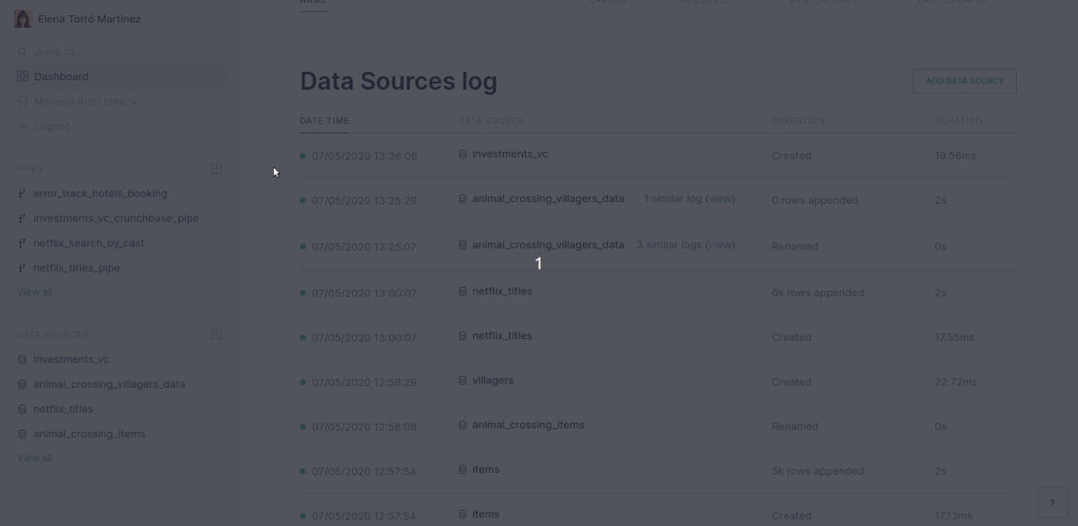Show all pipes with View all
Viewport: 1078px width, 526px height.
[35, 292]
